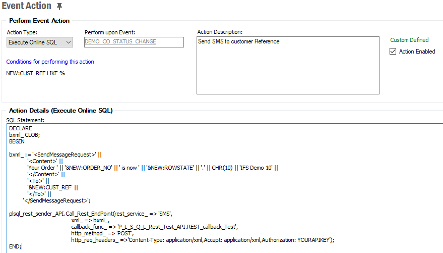
Task: Place cursor on the bxml_ CLOB; line
Action: coord(24,135)
